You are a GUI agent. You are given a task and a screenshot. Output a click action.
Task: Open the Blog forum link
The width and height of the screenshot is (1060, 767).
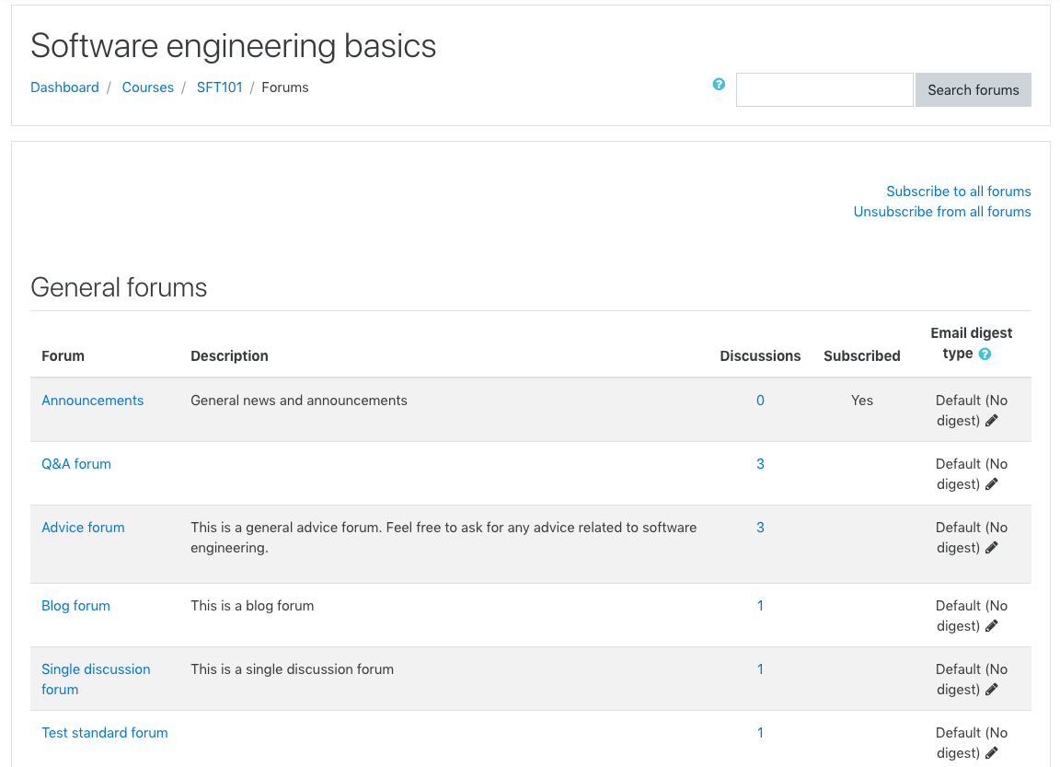[75, 606]
